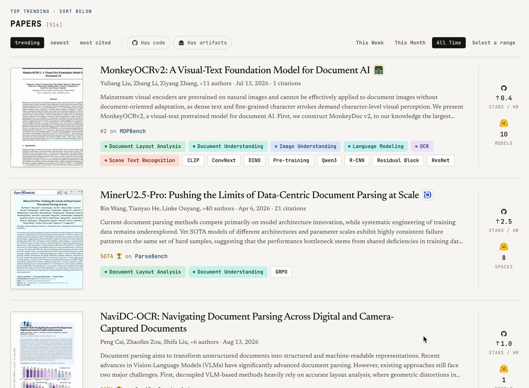Click the Hugging Face emoji above 10 Models
This screenshot has width=529, height=388.
[x=504, y=123]
